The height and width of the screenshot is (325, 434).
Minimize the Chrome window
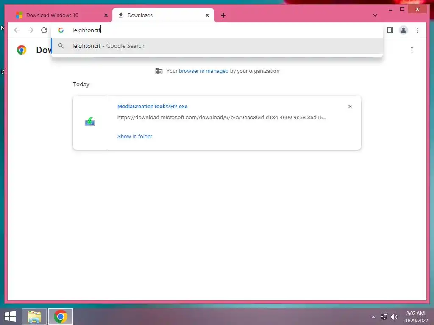(390, 9)
